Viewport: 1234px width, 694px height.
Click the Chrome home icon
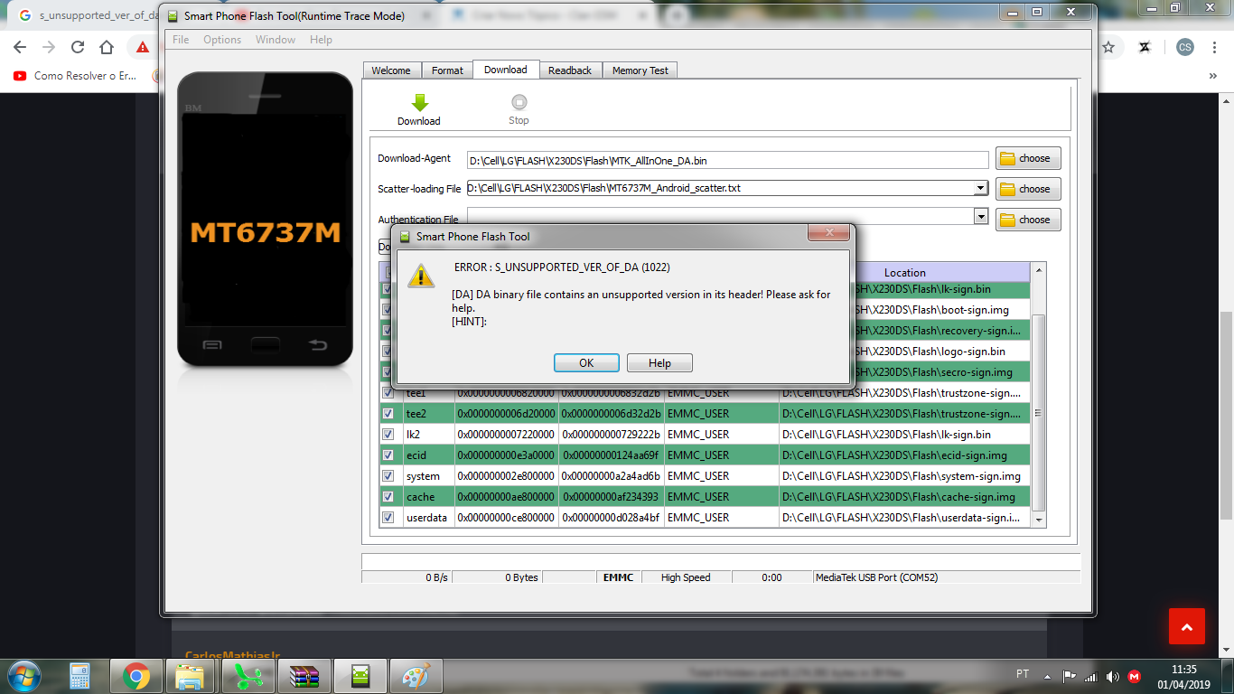107,47
